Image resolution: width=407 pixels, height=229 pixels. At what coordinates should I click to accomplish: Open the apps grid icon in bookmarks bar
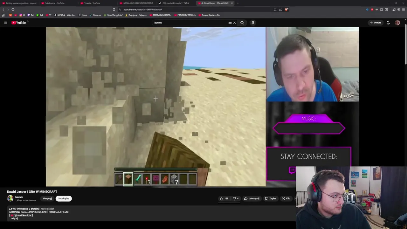(3, 15)
